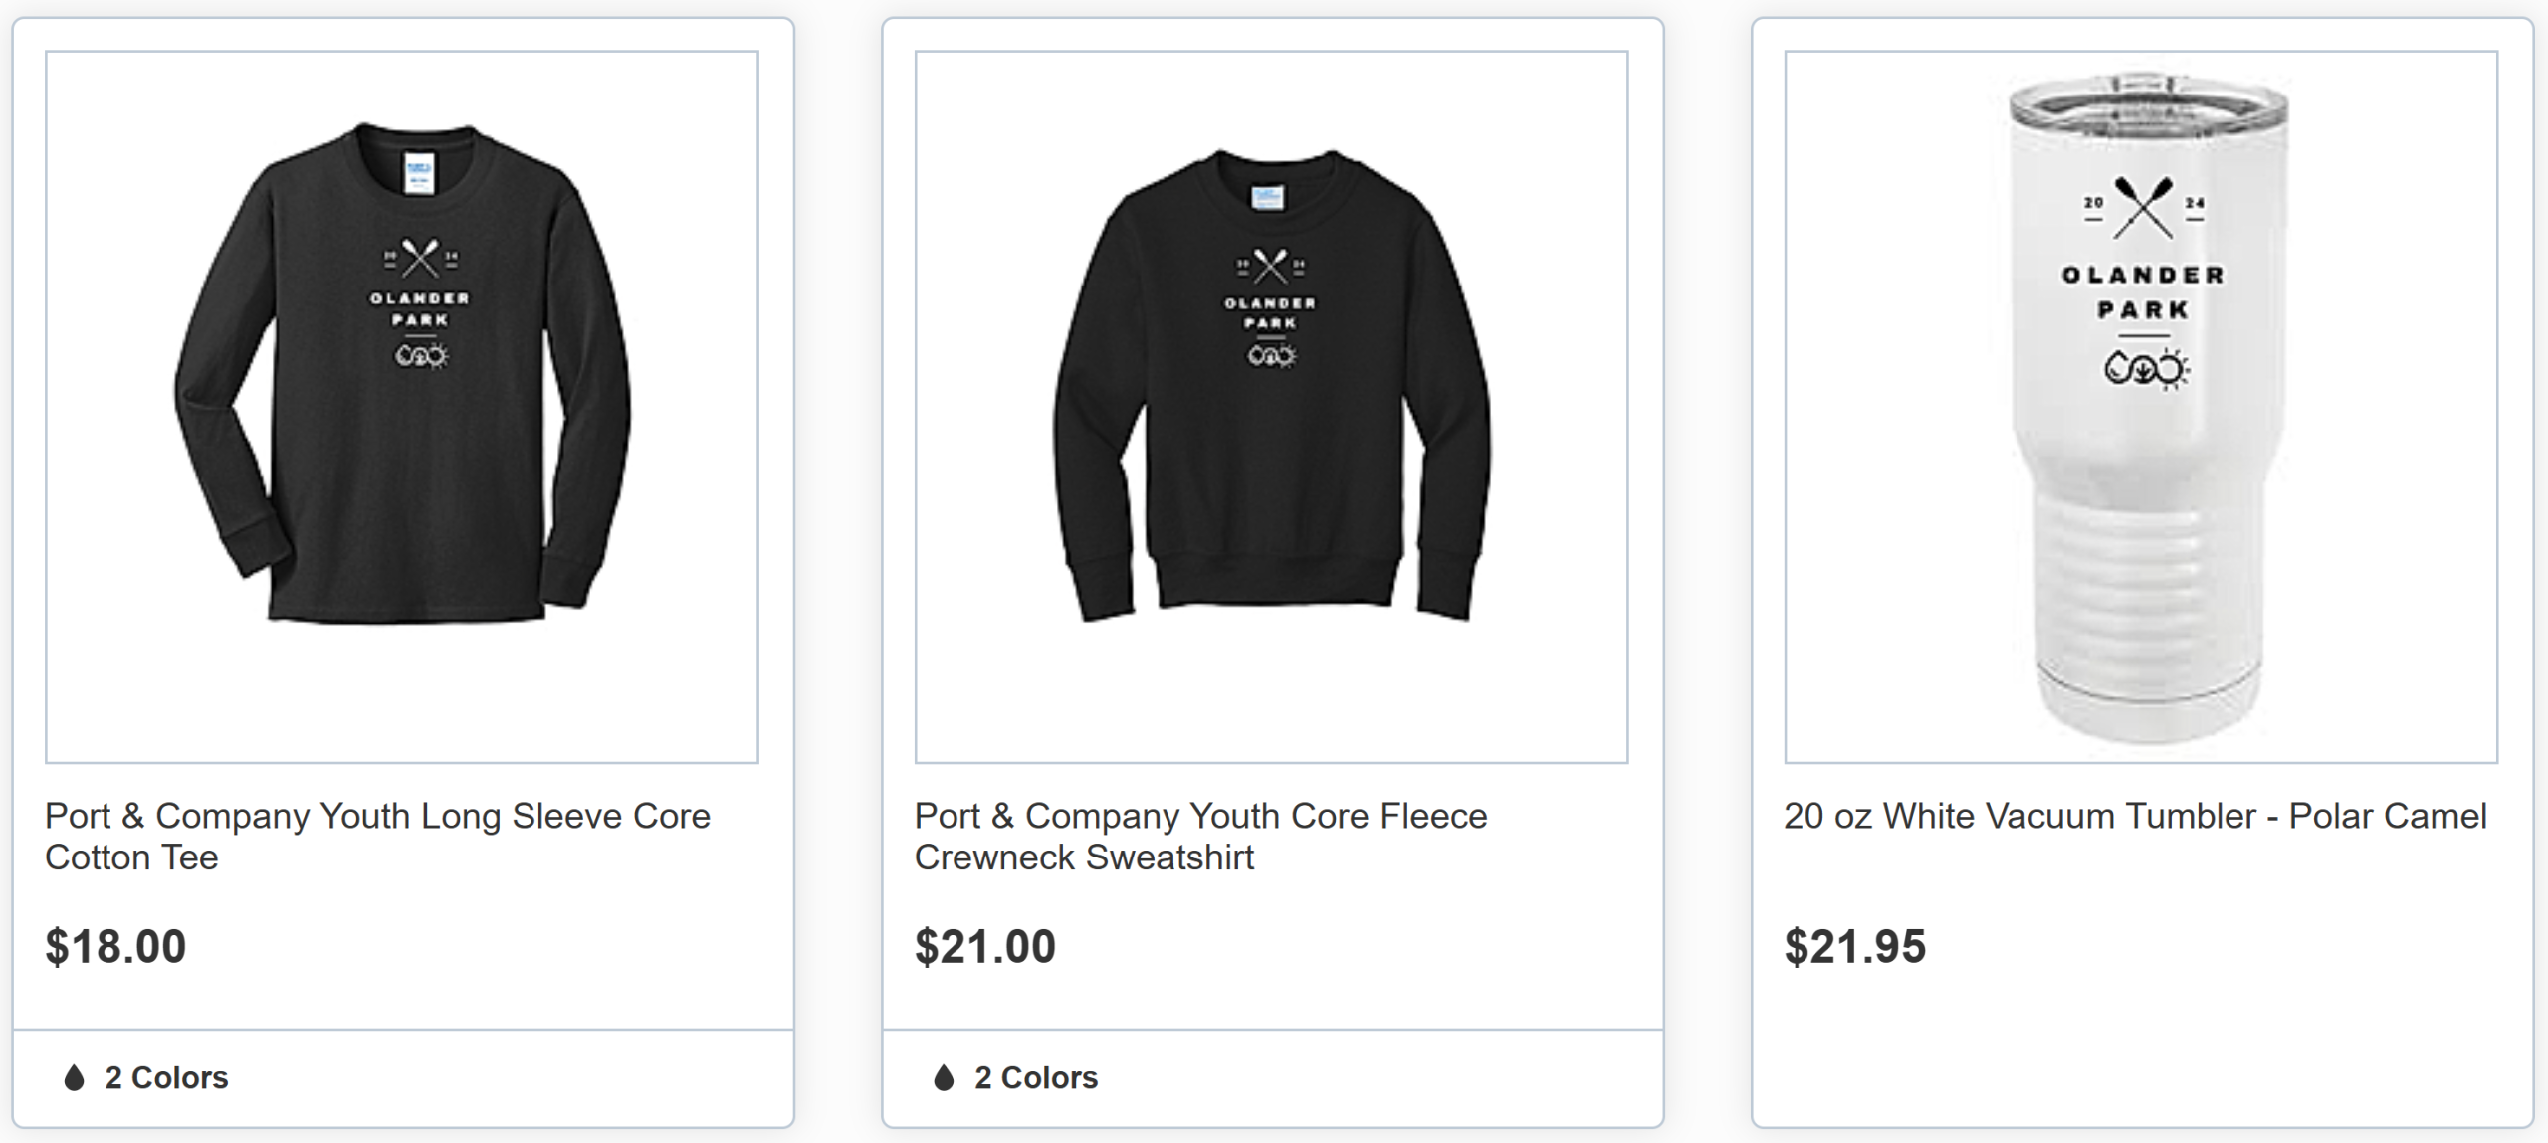Click the $21.95 tumbler price

[x=1854, y=946]
